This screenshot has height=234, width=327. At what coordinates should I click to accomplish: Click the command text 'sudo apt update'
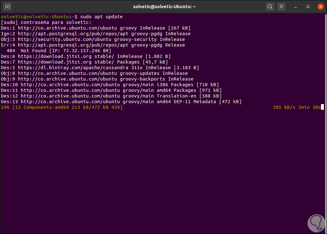(101, 17)
